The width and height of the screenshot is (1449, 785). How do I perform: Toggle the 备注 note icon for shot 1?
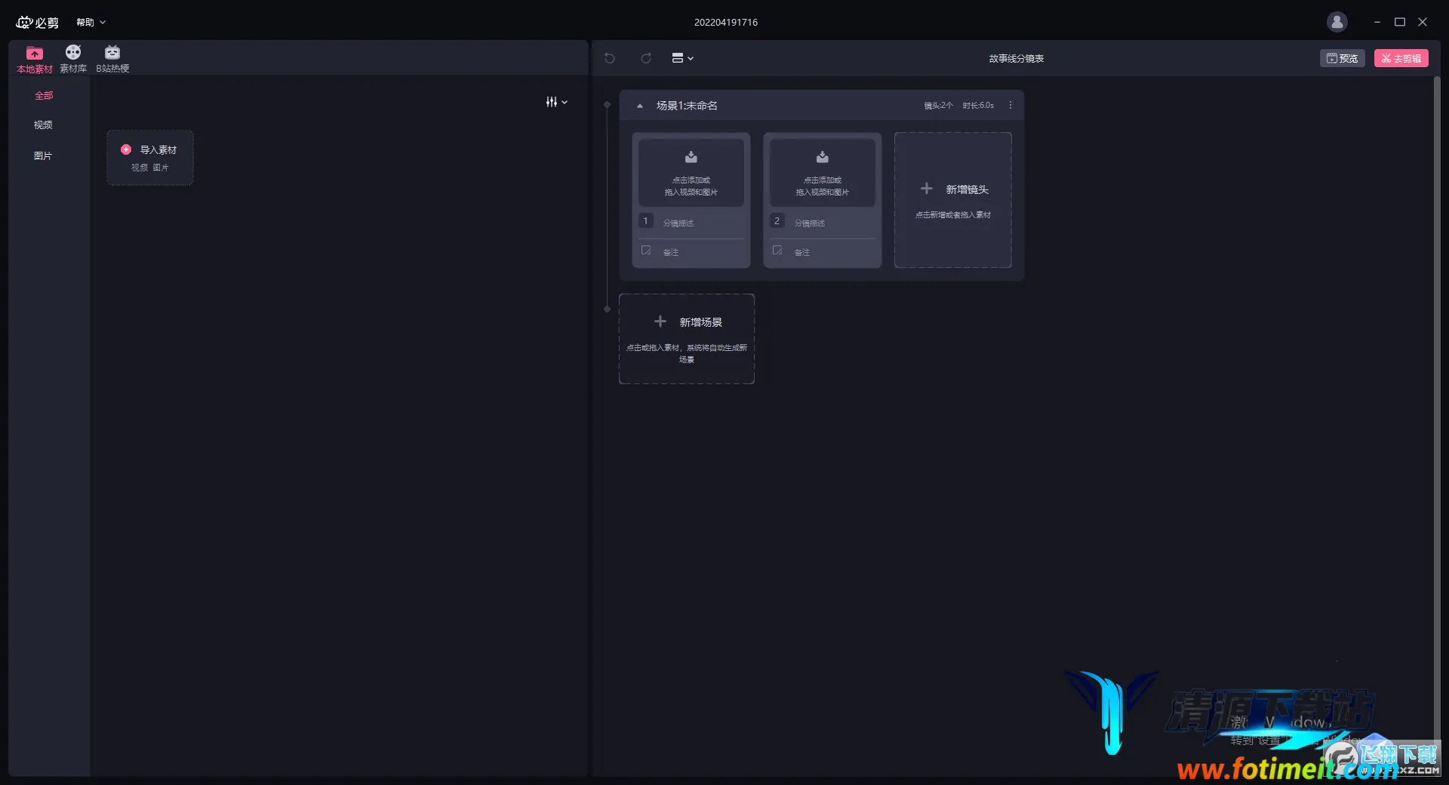pos(646,251)
